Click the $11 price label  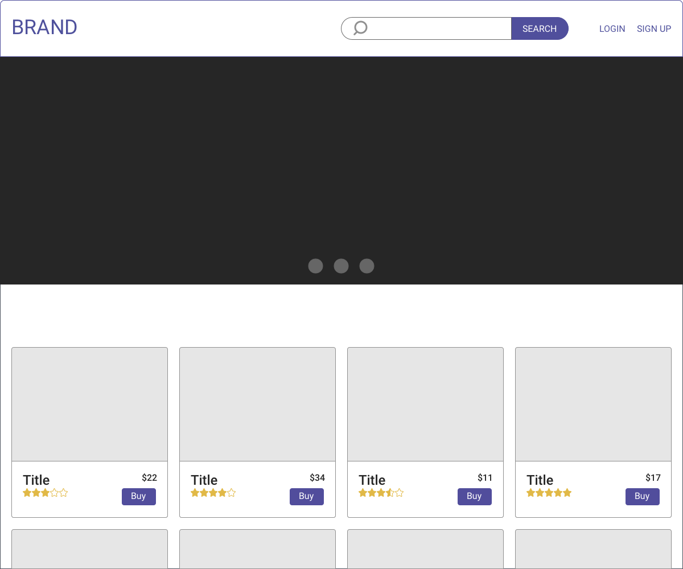(485, 478)
